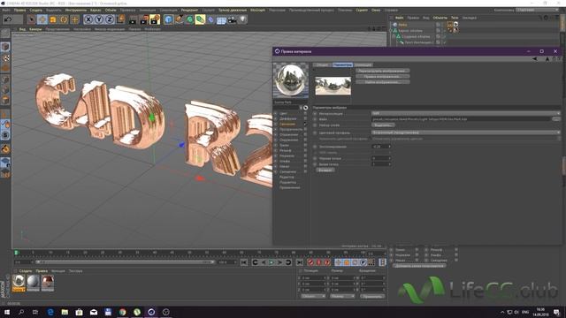
Task: Enable the Диффузия channel checkbox
Action: click(x=305, y=118)
